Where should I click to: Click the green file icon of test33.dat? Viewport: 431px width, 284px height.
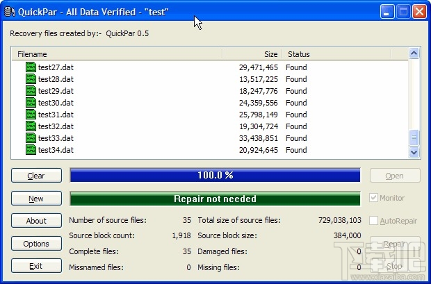click(x=31, y=138)
